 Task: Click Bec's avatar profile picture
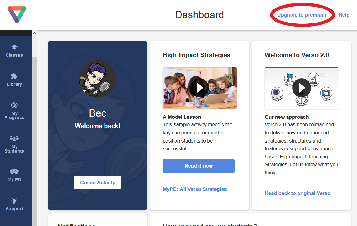coord(98,79)
